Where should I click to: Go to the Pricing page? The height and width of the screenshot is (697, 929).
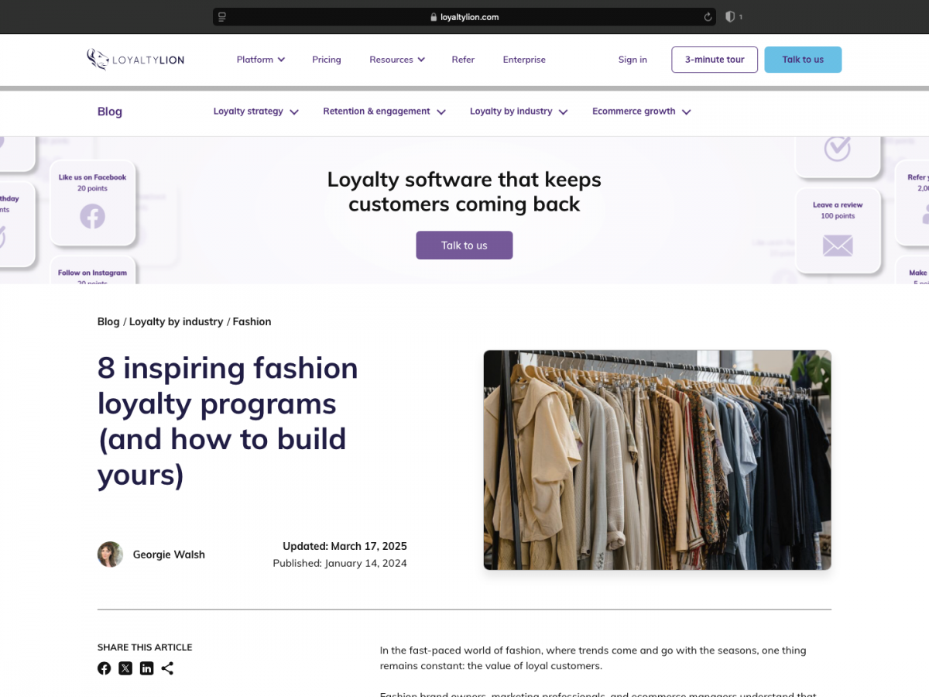pyautogui.click(x=326, y=60)
